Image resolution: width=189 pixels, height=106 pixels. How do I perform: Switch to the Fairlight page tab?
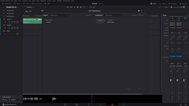pos(112,105)
